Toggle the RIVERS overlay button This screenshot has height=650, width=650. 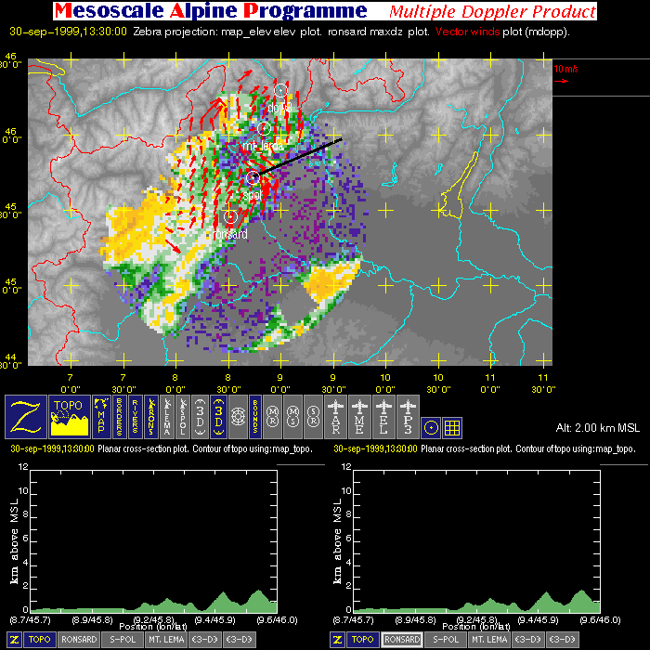137,416
